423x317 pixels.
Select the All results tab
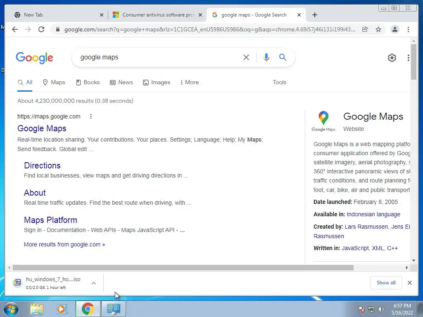point(25,83)
